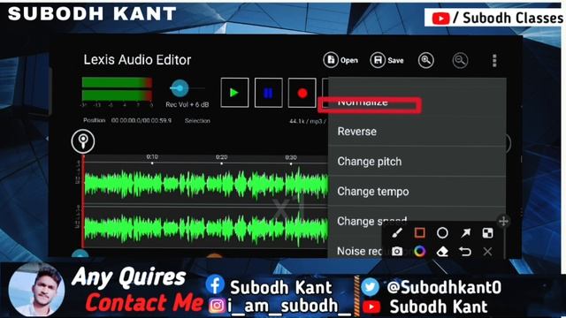Select the arrow drawing tool
This screenshot has width=566, height=318.
click(x=465, y=233)
